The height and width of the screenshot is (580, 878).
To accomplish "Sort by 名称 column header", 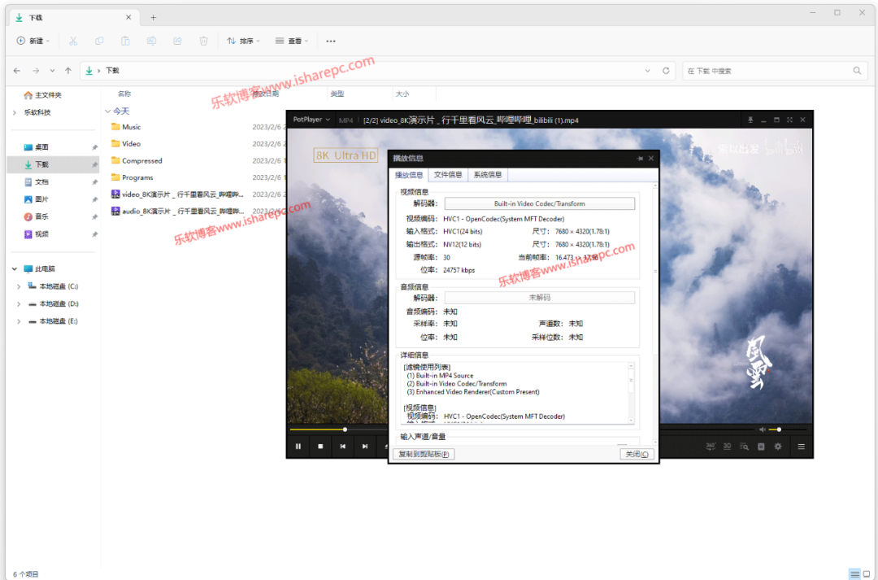I will [124, 94].
